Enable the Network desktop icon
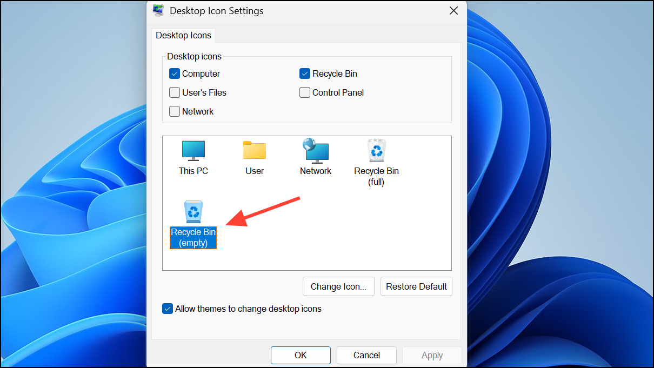Image resolution: width=654 pixels, height=368 pixels. tap(174, 111)
